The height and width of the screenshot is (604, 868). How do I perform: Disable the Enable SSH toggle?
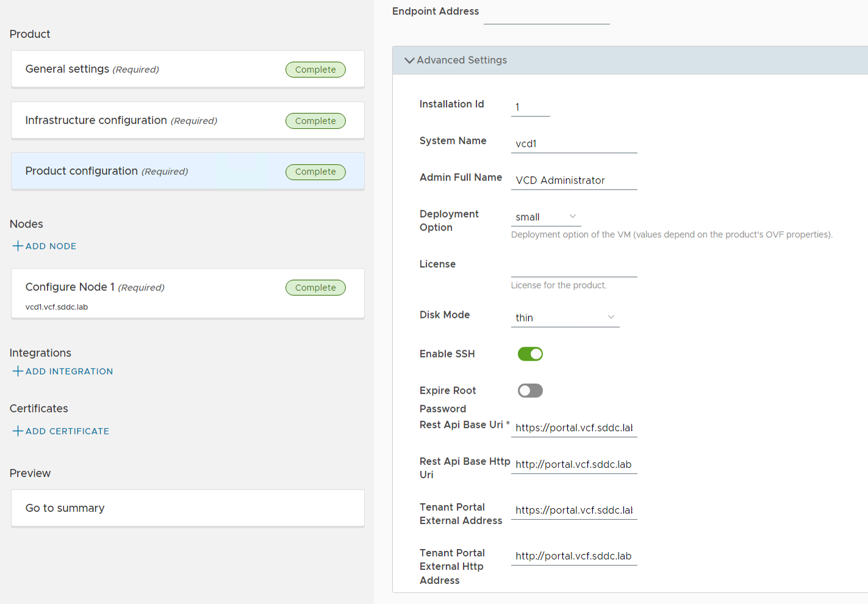tap(530, 354)
